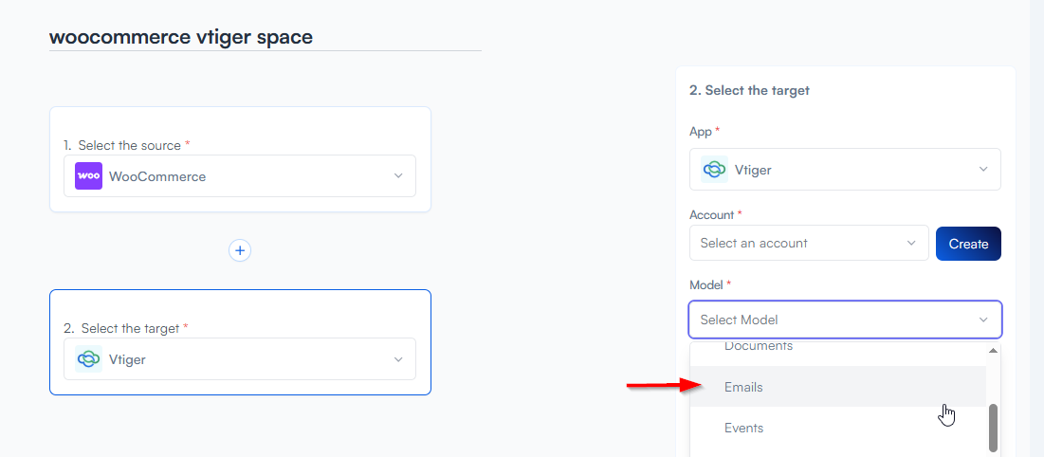Add a step with the plus icon
Screen dimensions: 1044x457
click(240, 250)
